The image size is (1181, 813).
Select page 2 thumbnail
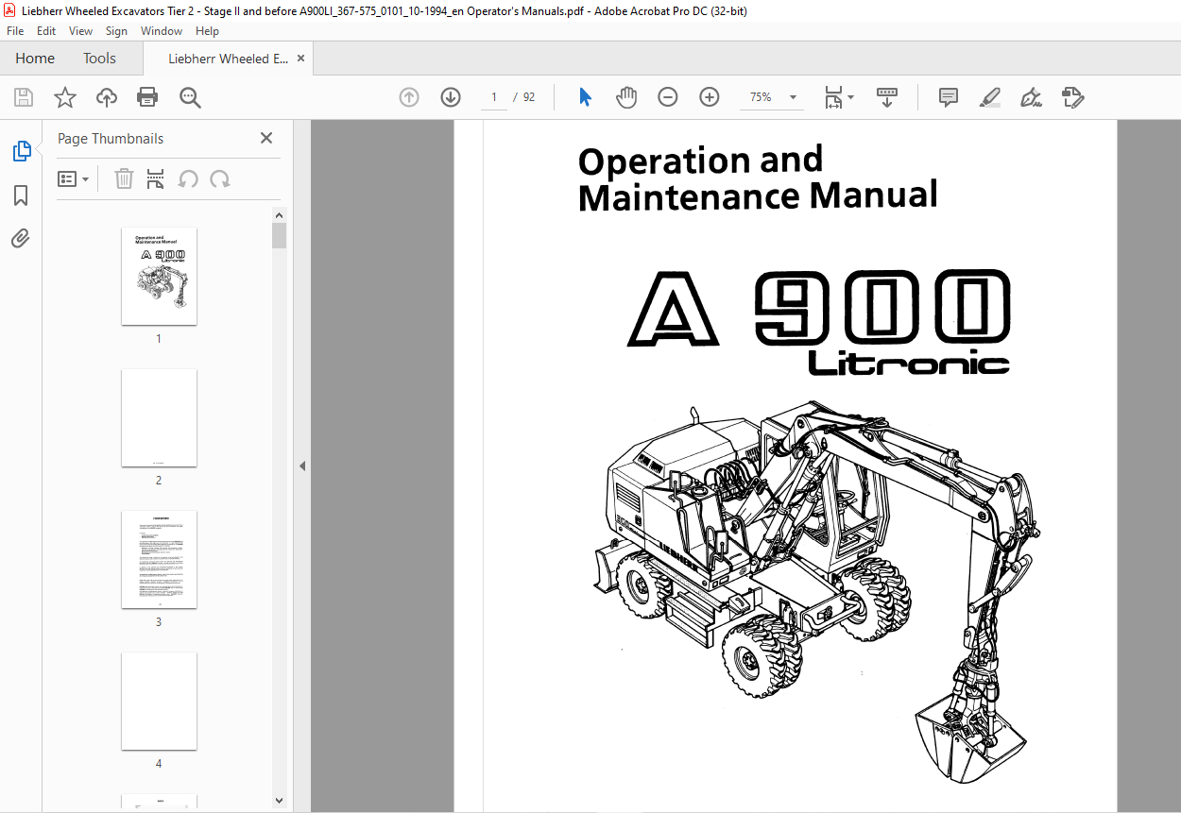159,417
